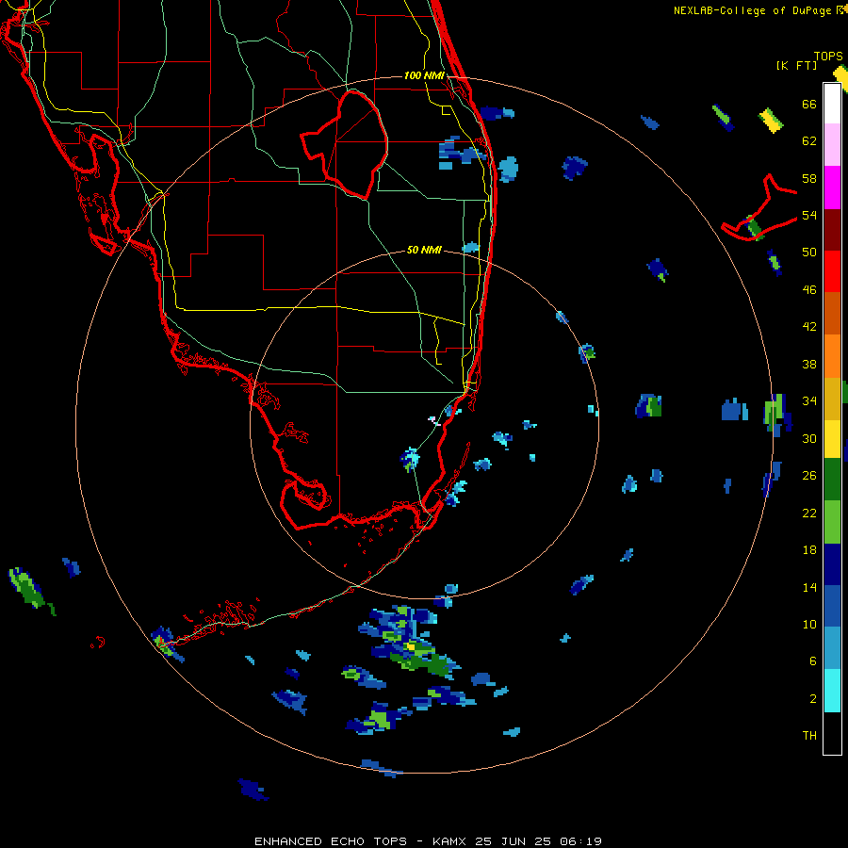Click the 38 legend scale value

[809, 365]
